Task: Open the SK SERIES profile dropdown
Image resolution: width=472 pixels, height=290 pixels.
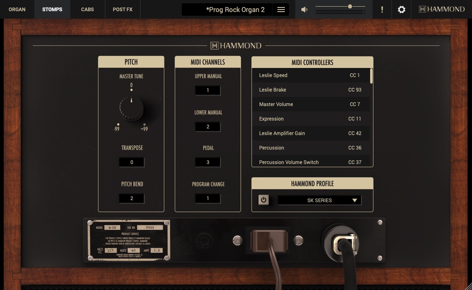Action: 319,200
